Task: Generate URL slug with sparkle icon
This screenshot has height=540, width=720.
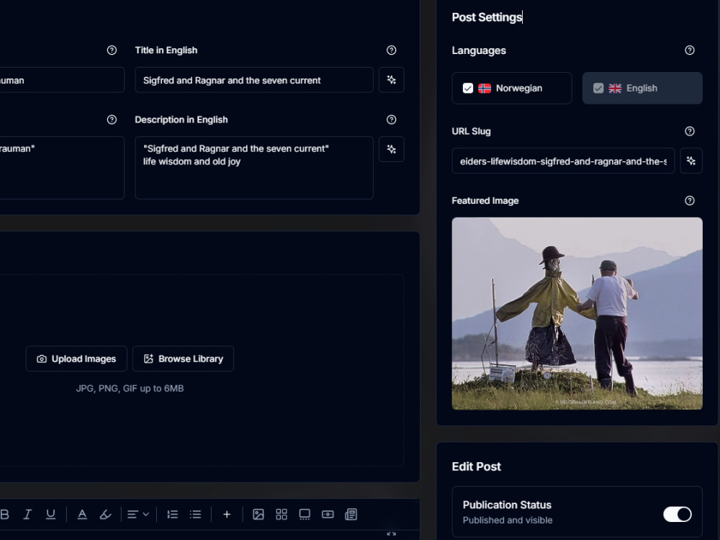Action: 690,161
